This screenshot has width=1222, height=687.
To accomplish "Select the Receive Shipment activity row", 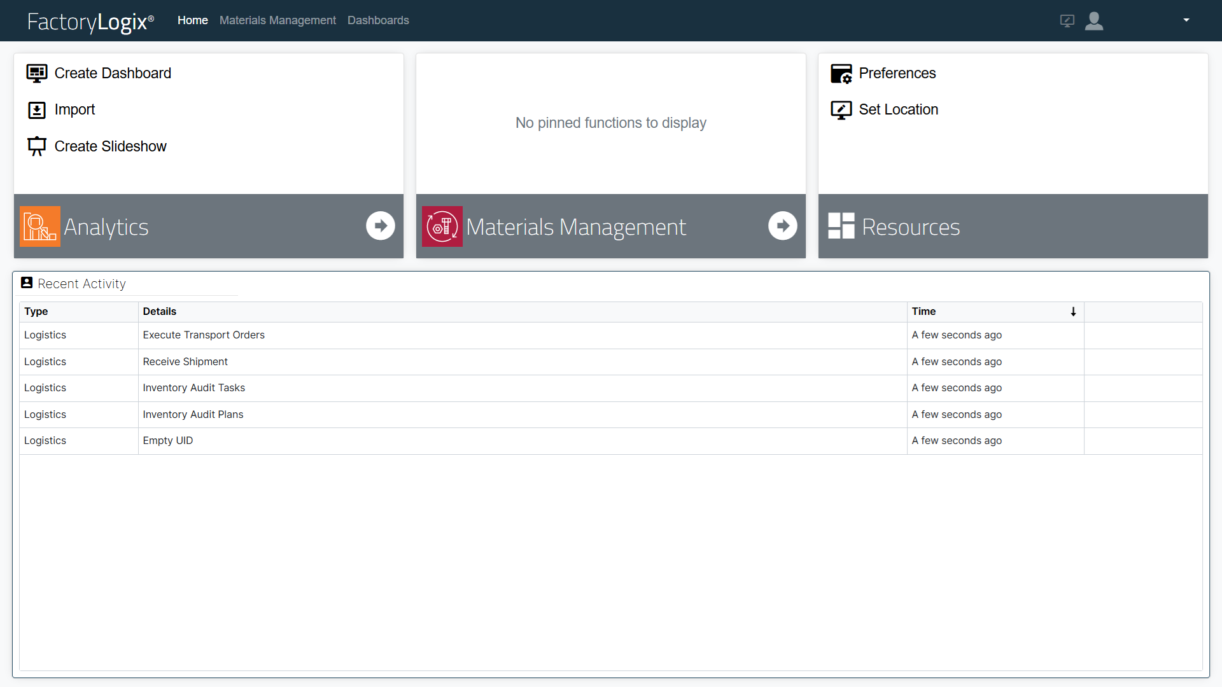I will (x=185, y=361).
